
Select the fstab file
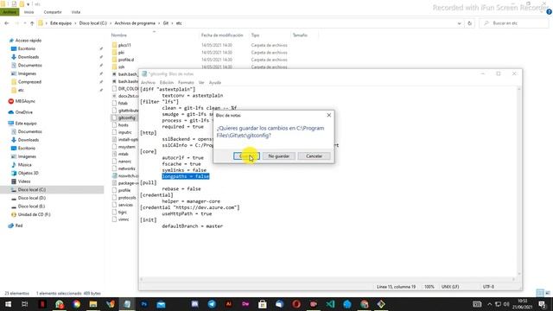123,104
